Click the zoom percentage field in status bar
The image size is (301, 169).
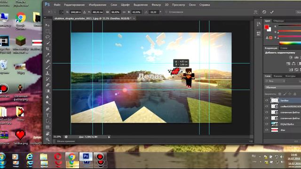point(57,137)
